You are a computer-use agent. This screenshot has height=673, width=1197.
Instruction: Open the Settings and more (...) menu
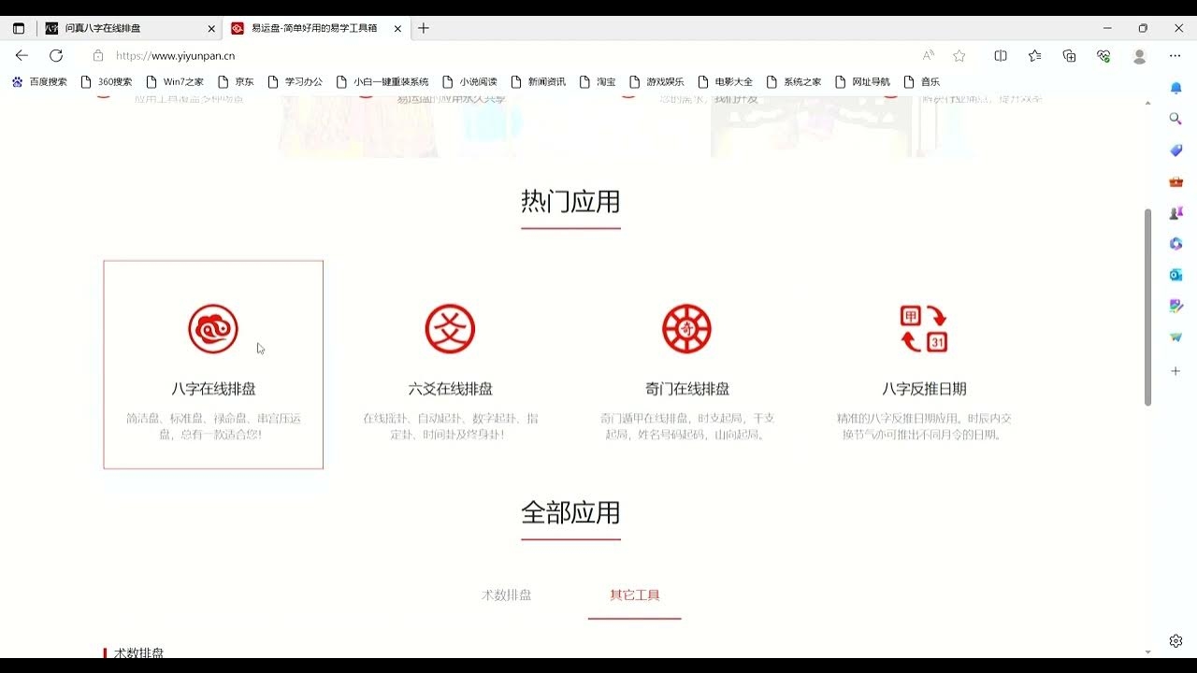[x=1174, y=56]
